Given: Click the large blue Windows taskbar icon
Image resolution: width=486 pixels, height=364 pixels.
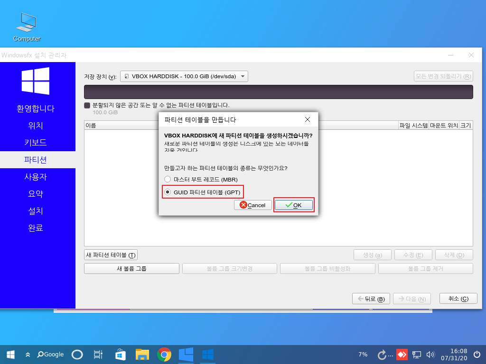Looking at the screenshot, I should pyautogui.click(x=186, y=355).
